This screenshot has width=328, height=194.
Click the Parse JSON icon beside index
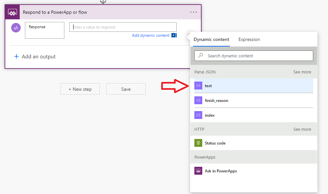coord(198,115)
